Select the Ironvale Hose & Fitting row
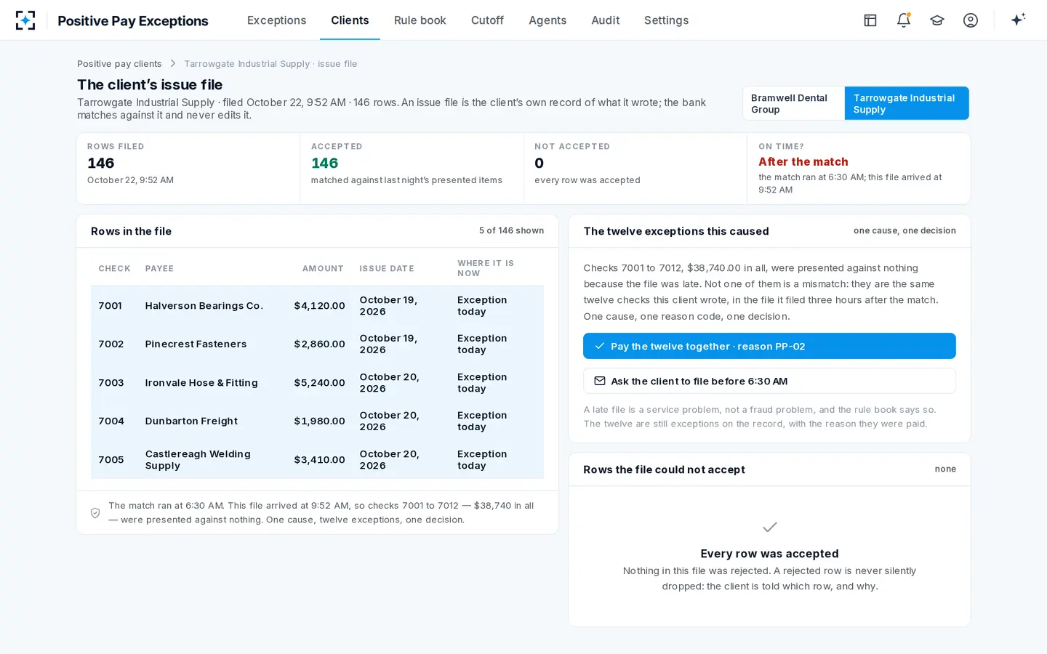Viewport: 1047px width, 654px height. tap(317, 382)
